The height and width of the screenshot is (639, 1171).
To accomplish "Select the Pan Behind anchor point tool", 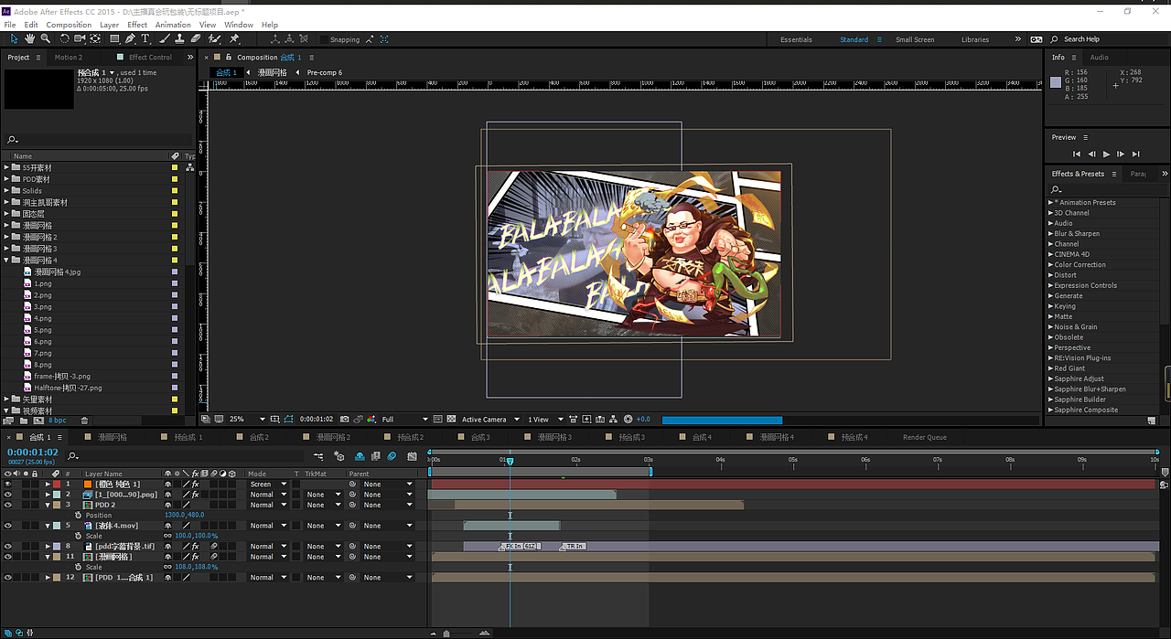I will 95,39.
